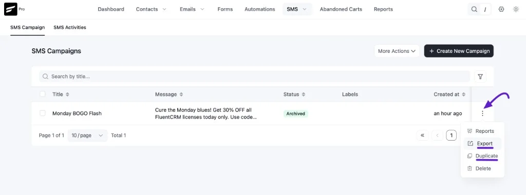Choose Export in the row context menu
Image resolution: width=526 pixels, height=195 pixels.
[x=482, y=143]
